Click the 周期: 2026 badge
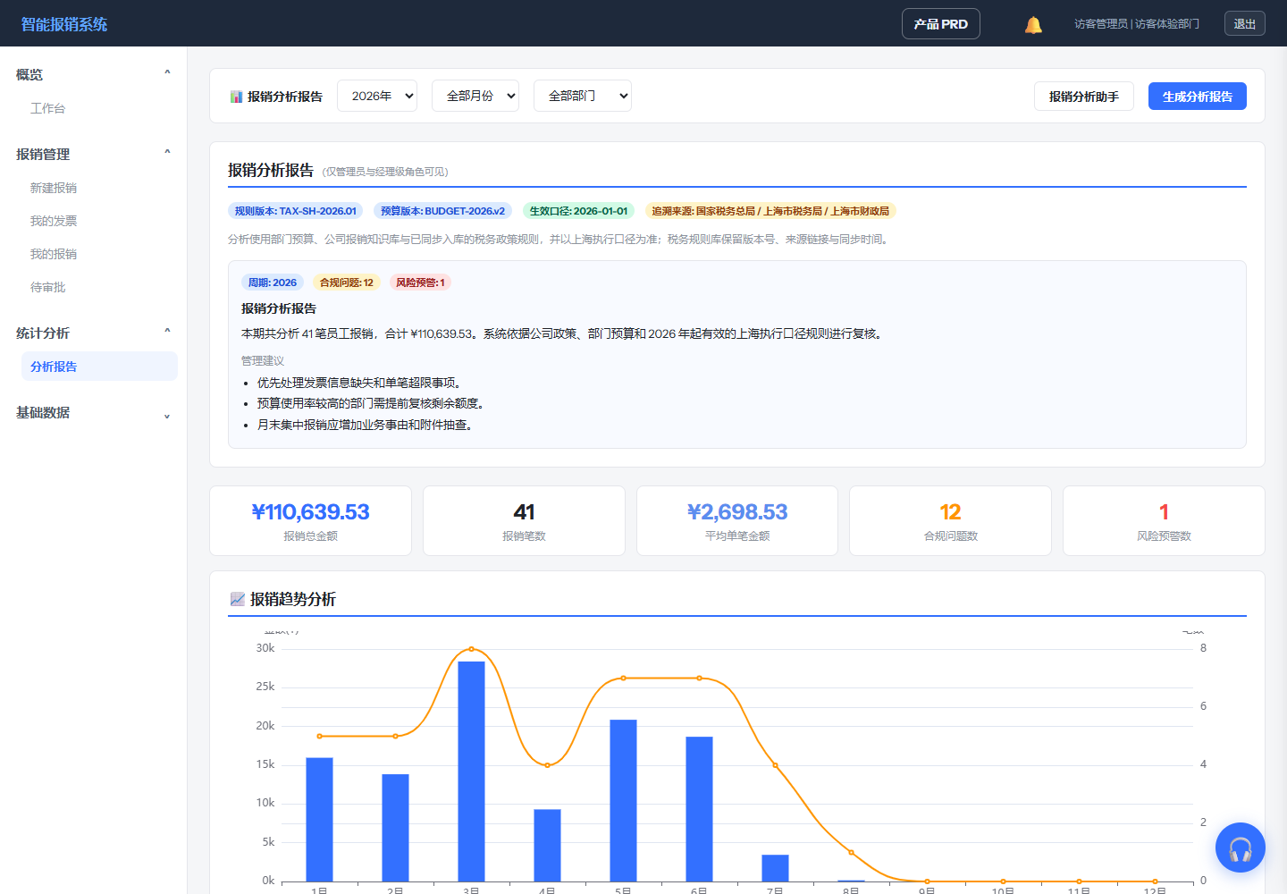 (x=273, y=283)
